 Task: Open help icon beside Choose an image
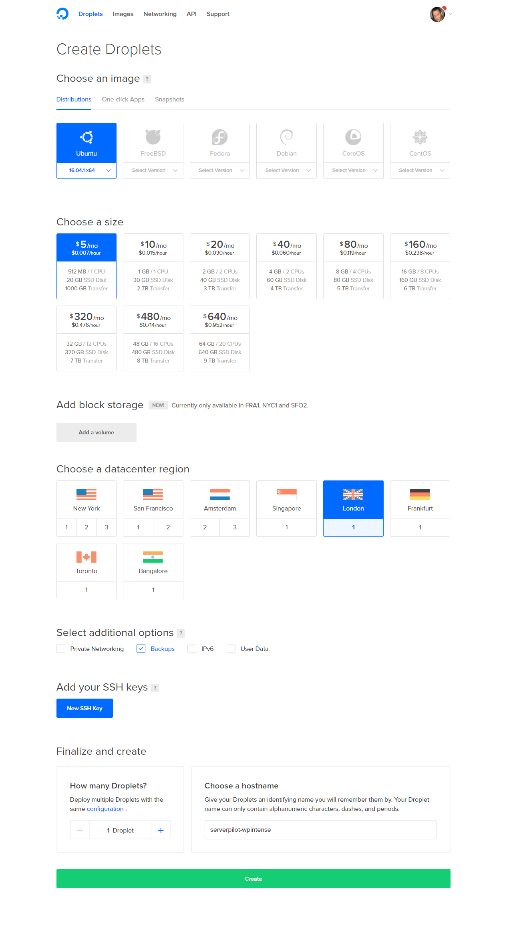[147, 79]
